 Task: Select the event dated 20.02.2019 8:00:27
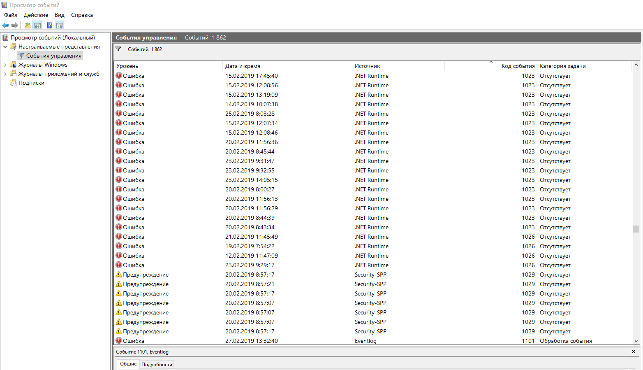(372, 189)
